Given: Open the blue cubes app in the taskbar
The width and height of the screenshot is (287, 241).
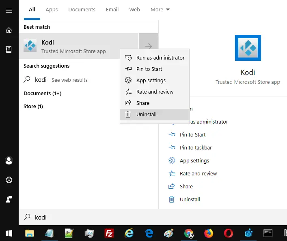Looking at the screenshot, I should (x=248, y=233).
